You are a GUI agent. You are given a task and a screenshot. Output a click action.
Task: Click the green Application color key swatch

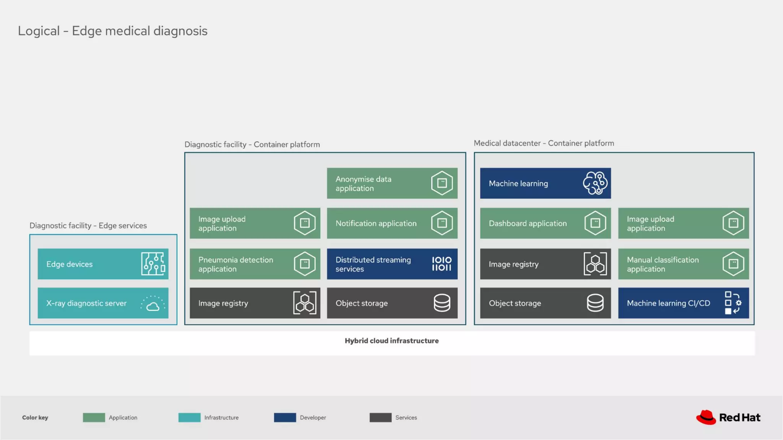(x=94, y=417)
